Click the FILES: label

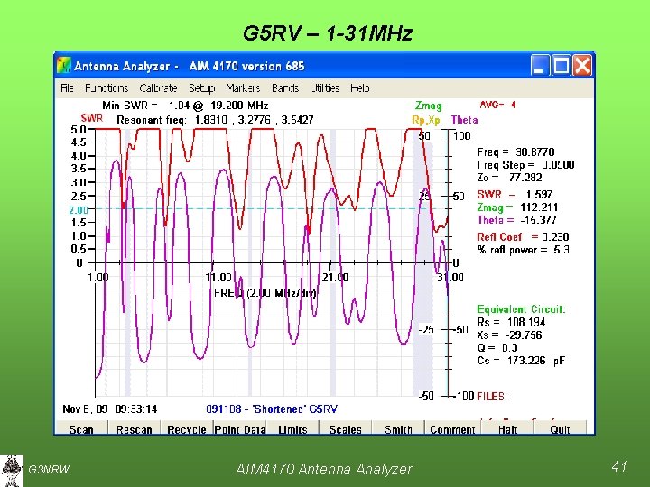pos(492,396)
